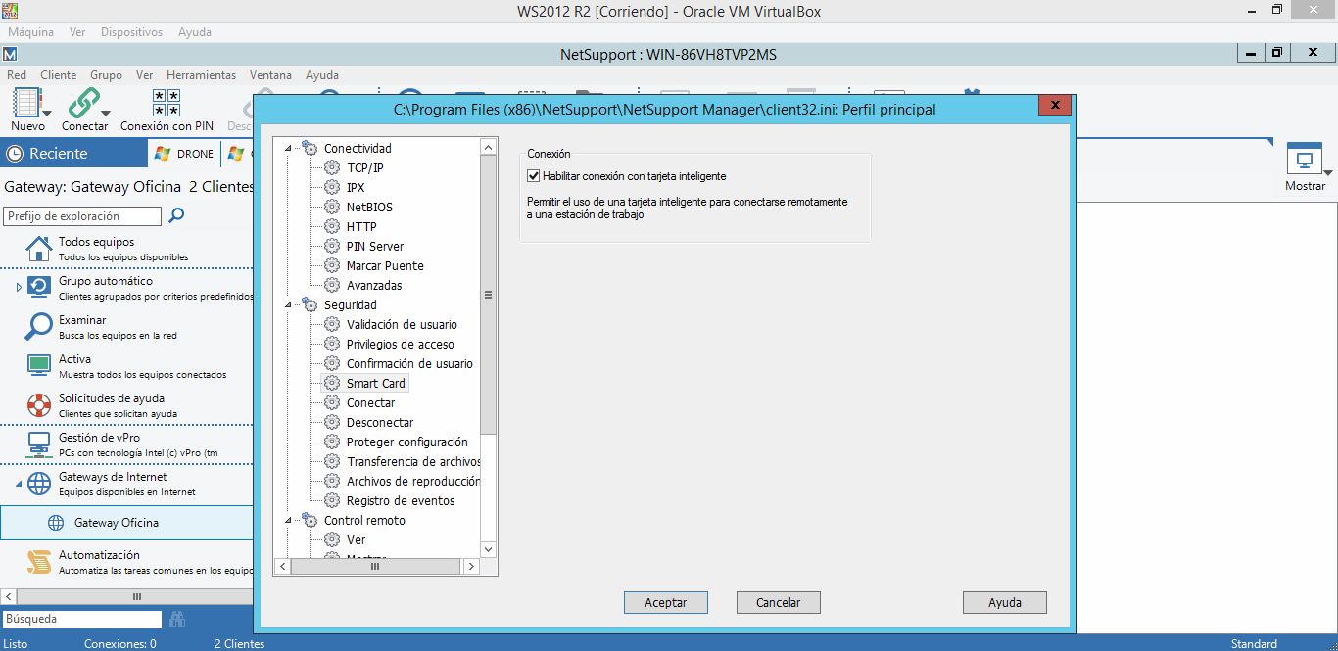The width and height of the screenshot is (1338, 651).
Task: Click gear icon beside PIN Server
Action: (332, 246)
